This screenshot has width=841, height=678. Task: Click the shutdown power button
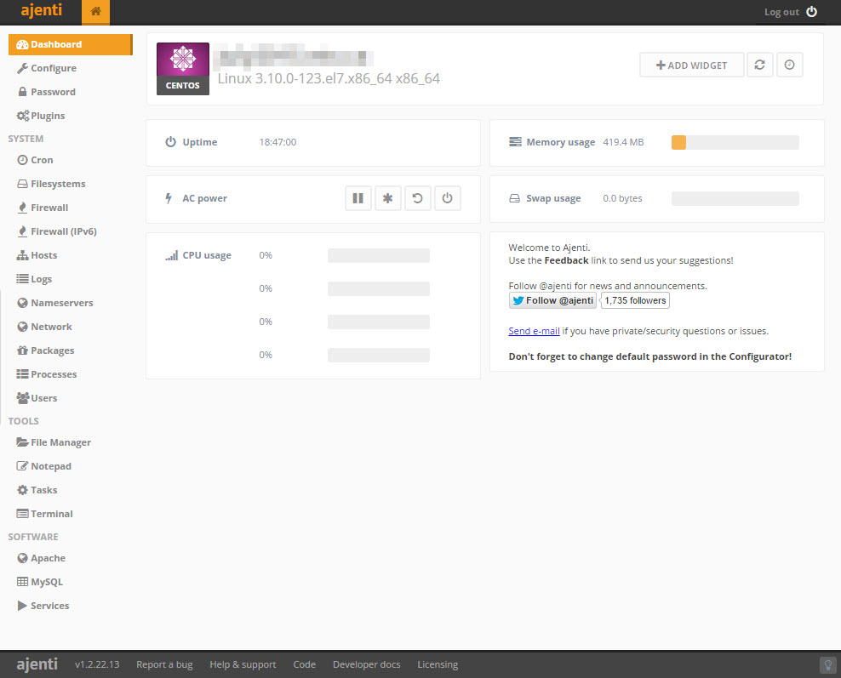(448, 198)
